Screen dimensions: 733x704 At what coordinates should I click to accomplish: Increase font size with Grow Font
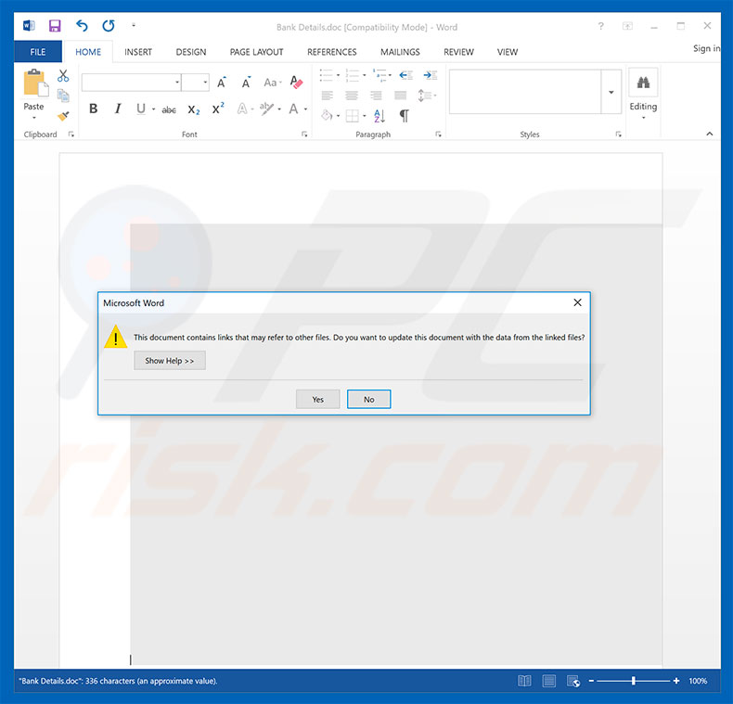click(x=222, y=83)
